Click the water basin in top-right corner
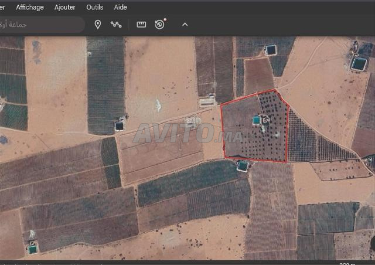 [359, 63]
